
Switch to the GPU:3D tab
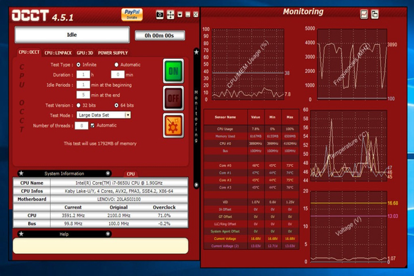[85, 53]
